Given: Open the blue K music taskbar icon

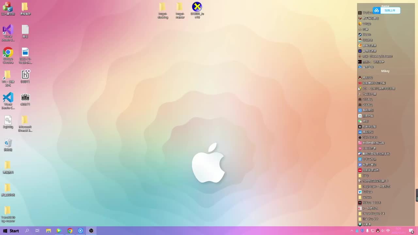Looking at the screenshot, I should coord(80,231).
